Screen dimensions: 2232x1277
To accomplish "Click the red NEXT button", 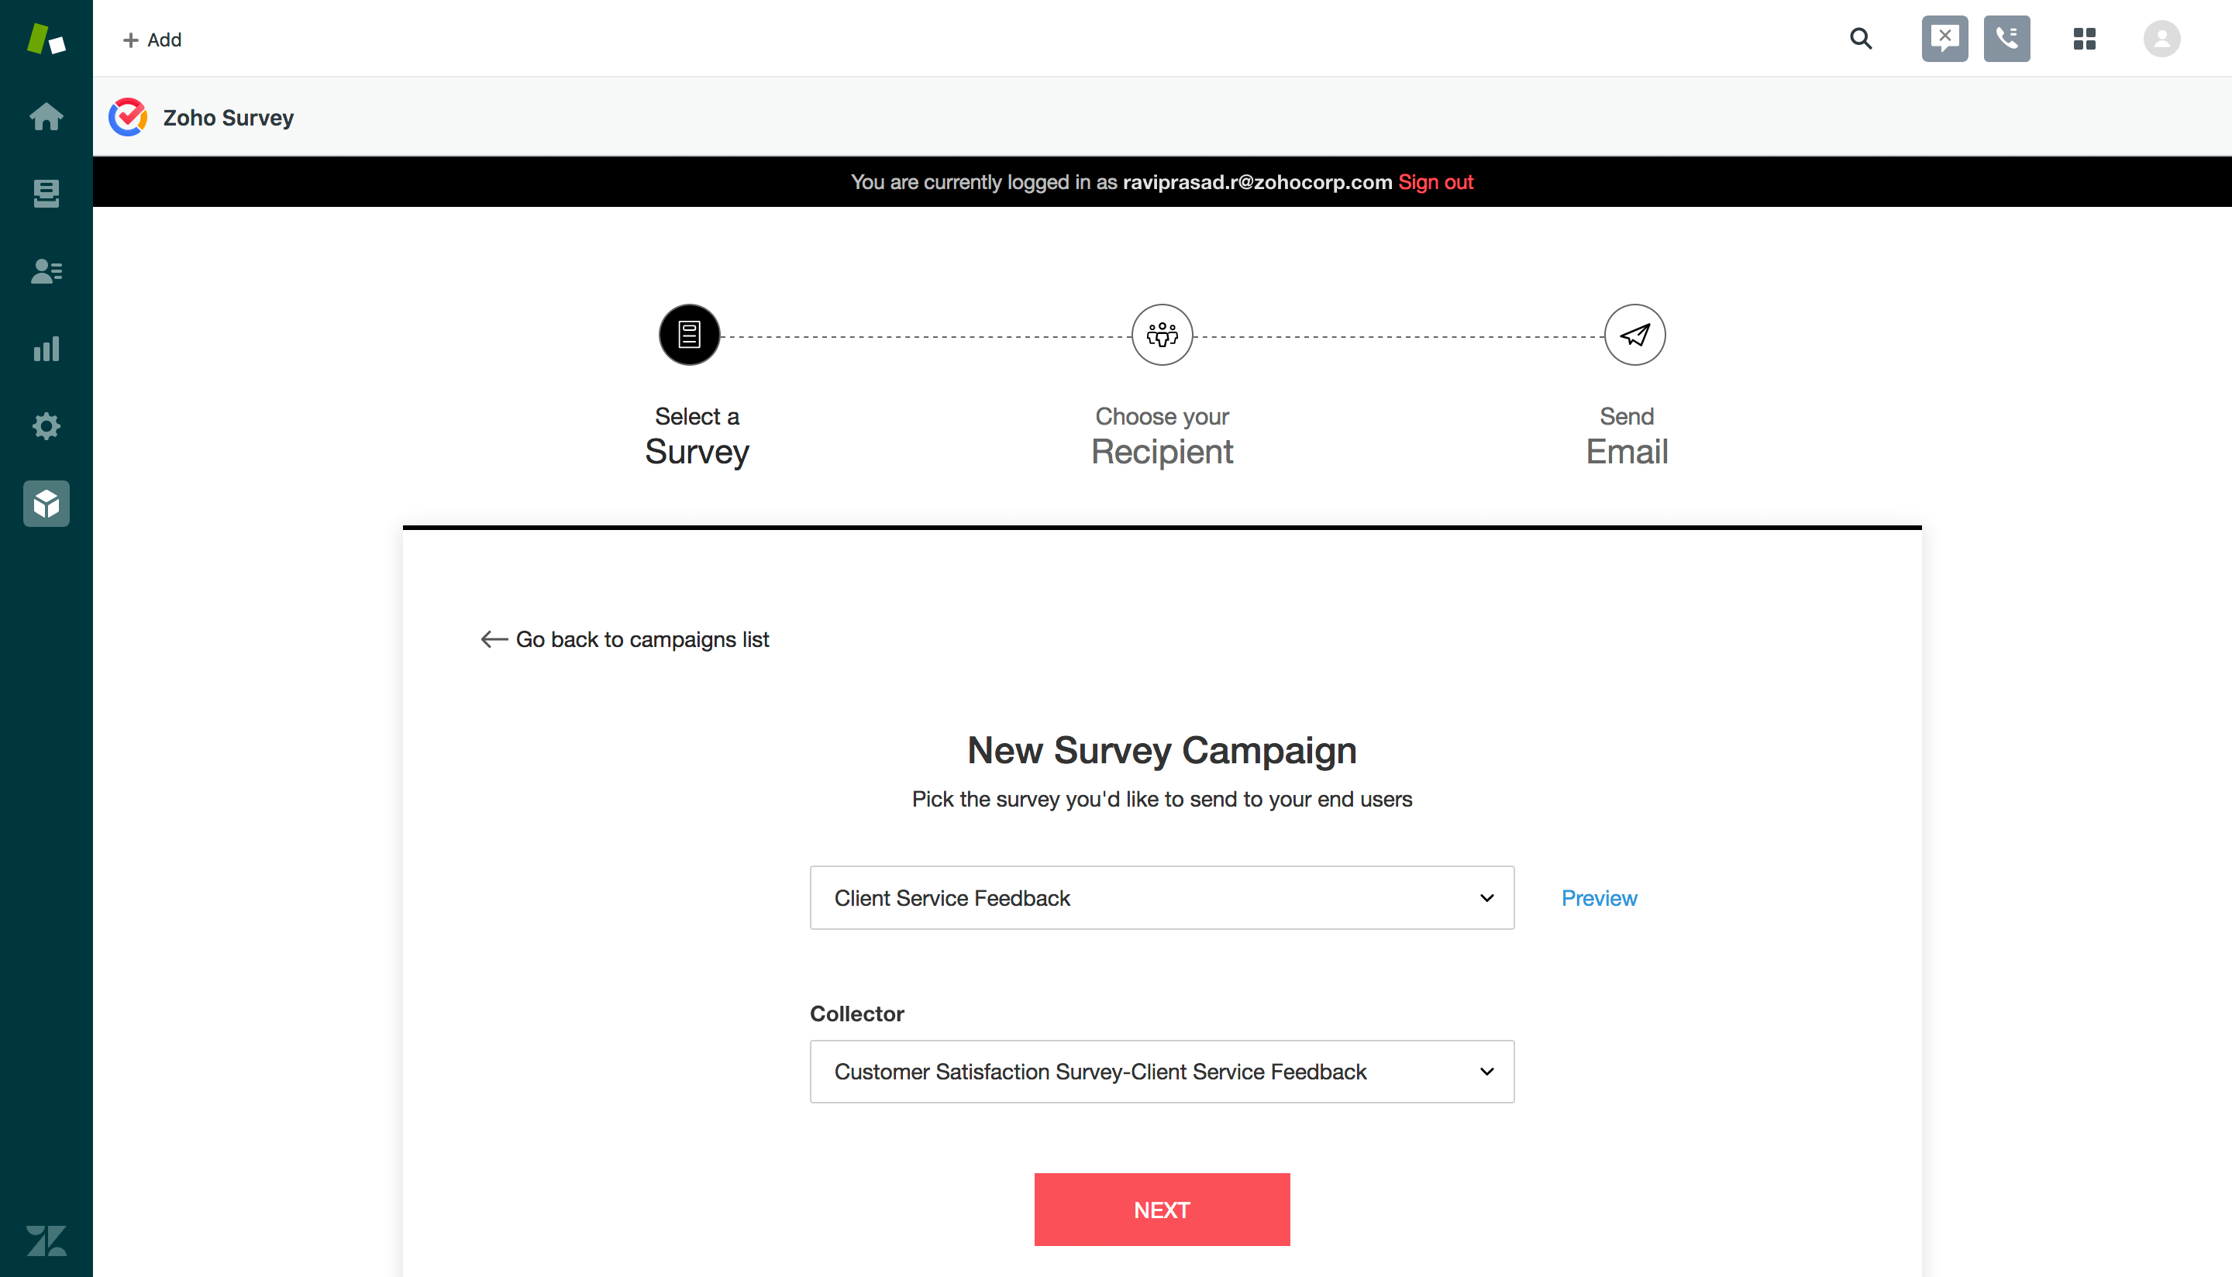I will (x=1161, y=1210).
